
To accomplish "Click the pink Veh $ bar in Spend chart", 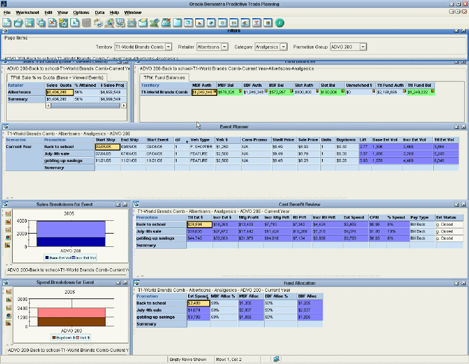I will coord(72,311).
